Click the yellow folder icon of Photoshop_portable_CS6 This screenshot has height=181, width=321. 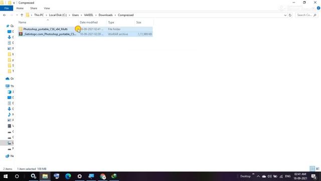point(21,29)
